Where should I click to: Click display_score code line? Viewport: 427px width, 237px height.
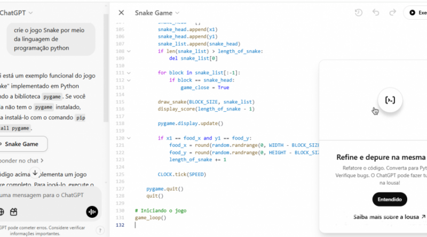[206, 109]
